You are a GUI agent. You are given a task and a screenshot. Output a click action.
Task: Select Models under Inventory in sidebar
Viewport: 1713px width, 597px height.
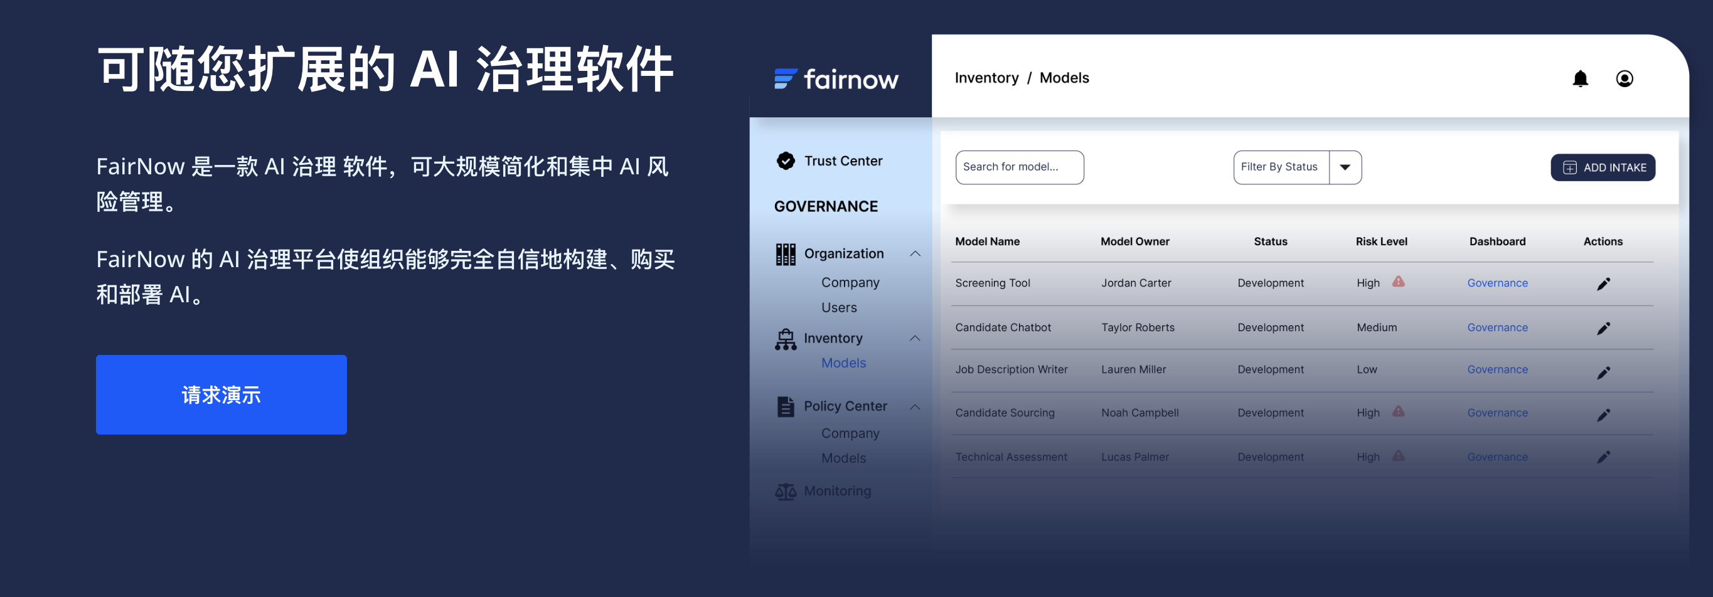pyautogui.click(x=843, y=363)
